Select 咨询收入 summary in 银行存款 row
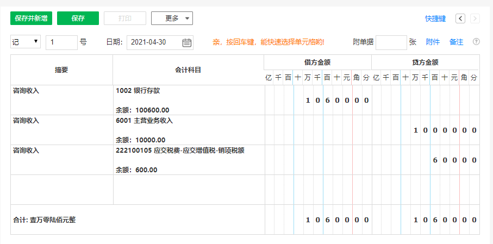The width and height of the screenshot is (493, 244). [x=26, y=91]
